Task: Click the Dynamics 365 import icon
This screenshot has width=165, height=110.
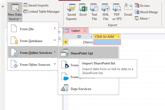Action: point(65,65)
